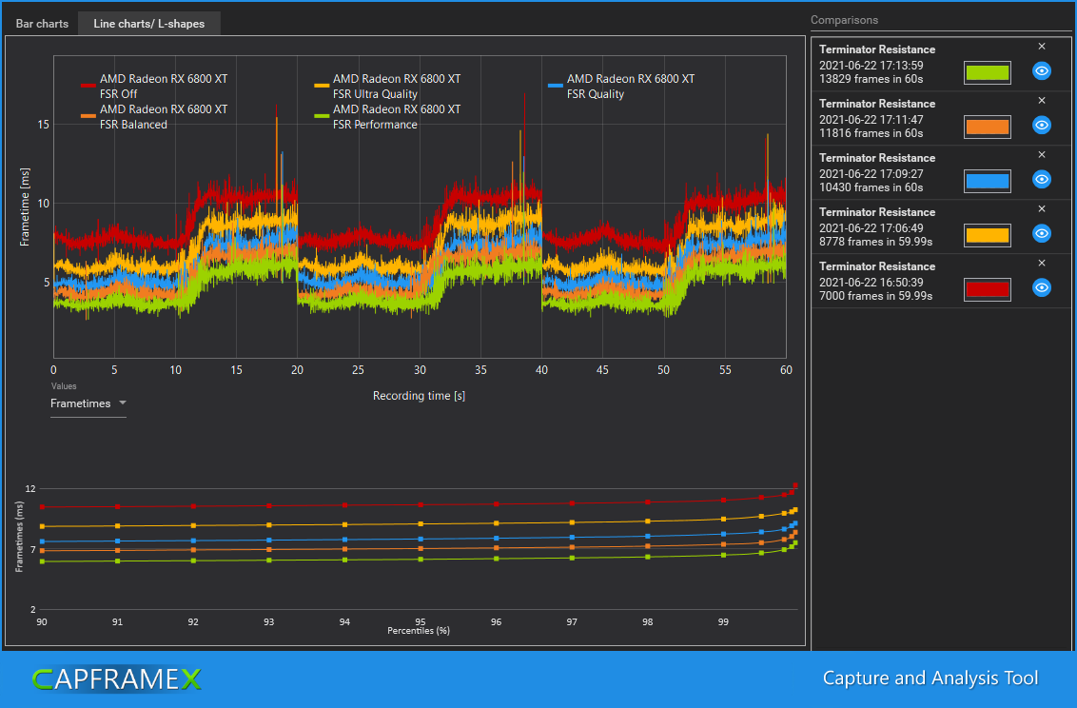Screen dimensions: 1077x708
Task: Toggle visibility of the 11816 frames record
Action: [x=1041, y=125]
